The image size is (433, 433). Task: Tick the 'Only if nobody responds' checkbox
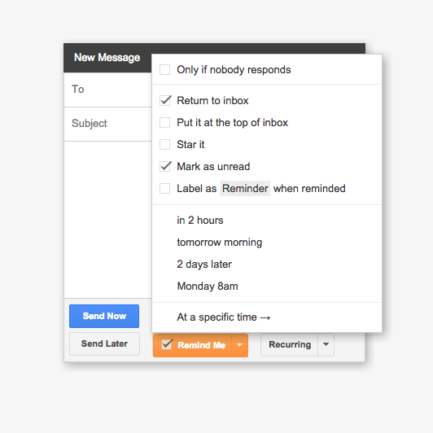pyautogui.click(x=165, y=70)
